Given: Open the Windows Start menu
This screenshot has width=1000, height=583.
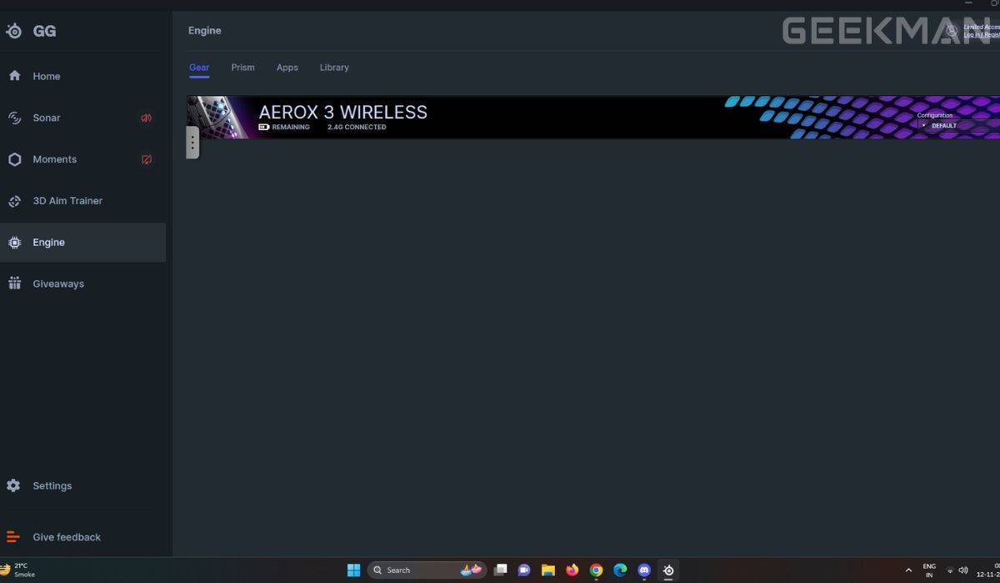Looking at the screenshot, I should pyautogui.click(x=353, y=570).
